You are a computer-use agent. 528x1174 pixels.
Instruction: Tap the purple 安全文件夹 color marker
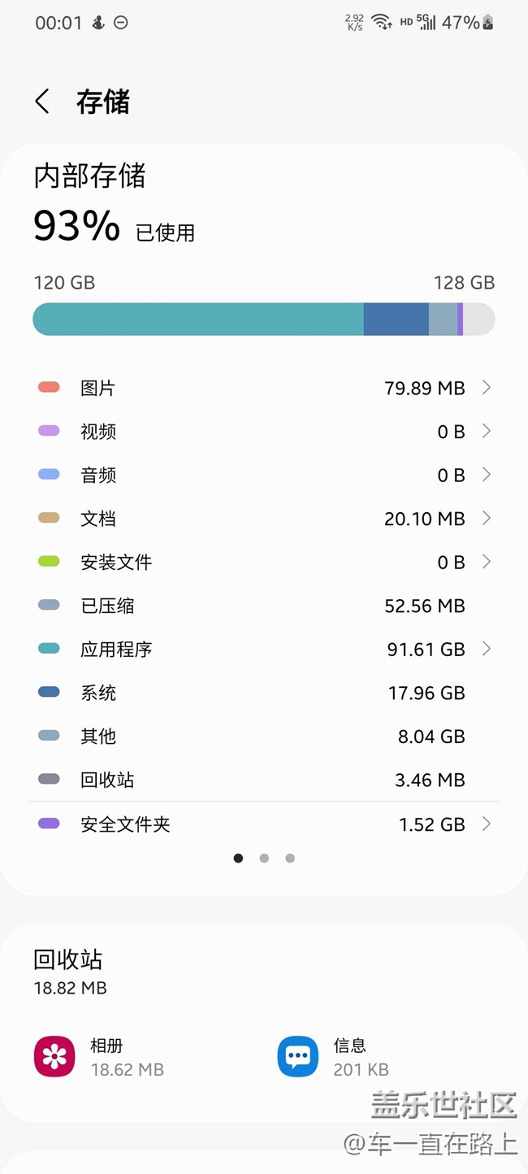49,824
